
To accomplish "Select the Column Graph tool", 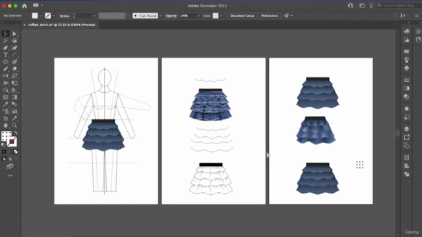I will (15, 111).
